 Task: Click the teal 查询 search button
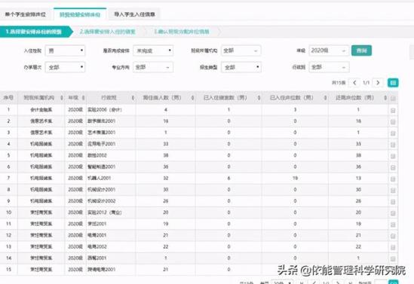(361, 50)
